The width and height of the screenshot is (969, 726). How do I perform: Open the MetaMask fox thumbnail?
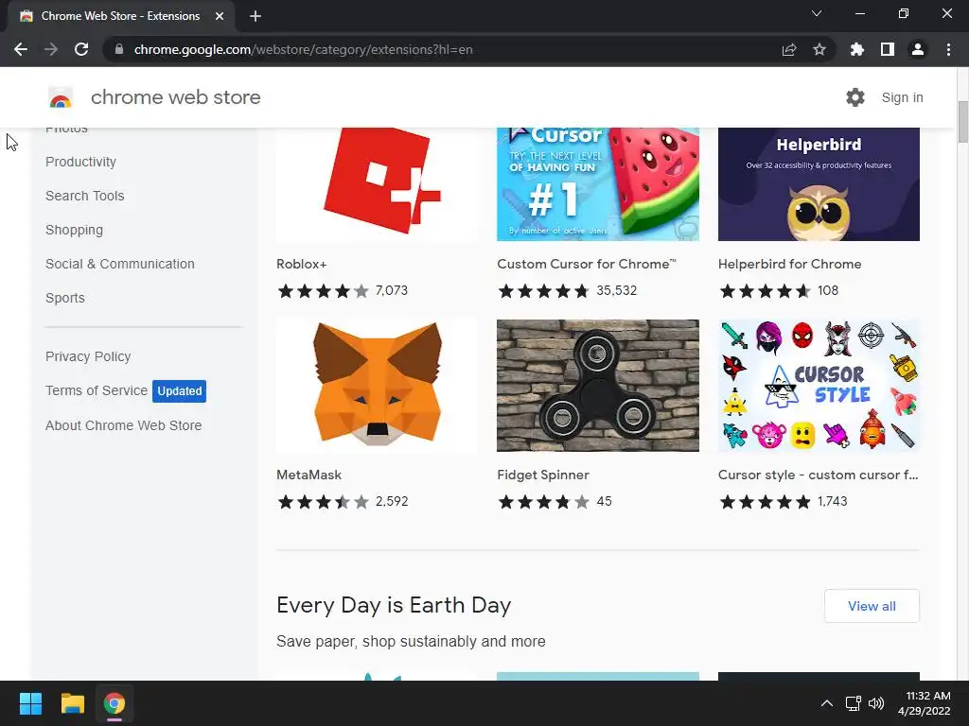tap(377, 386)
